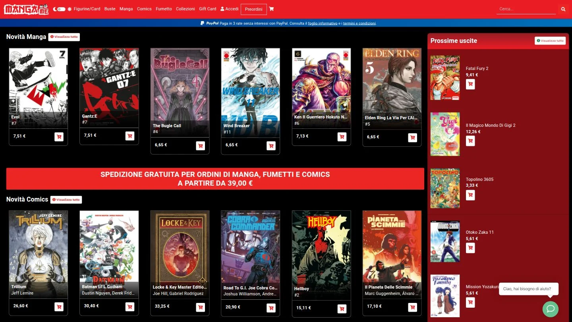The height and width of the screenshot is (322, 572).
Task: Focus the Cerca search field
Action: pos(526,9)
